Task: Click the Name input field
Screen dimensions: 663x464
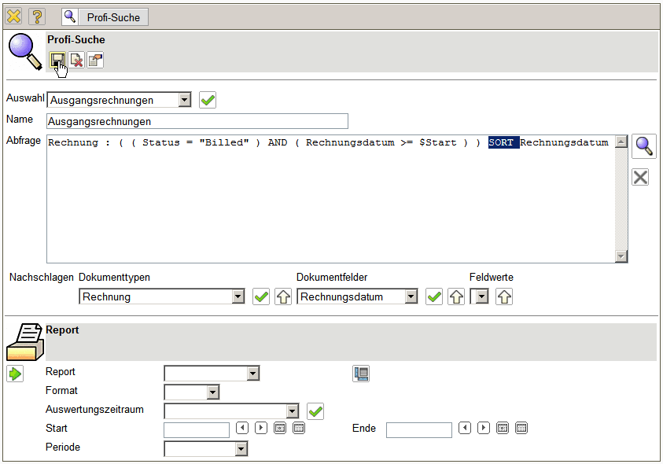Action: tap(197, 121)
